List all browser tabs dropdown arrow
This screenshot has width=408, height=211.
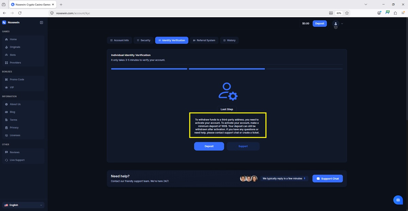[366, 4]
